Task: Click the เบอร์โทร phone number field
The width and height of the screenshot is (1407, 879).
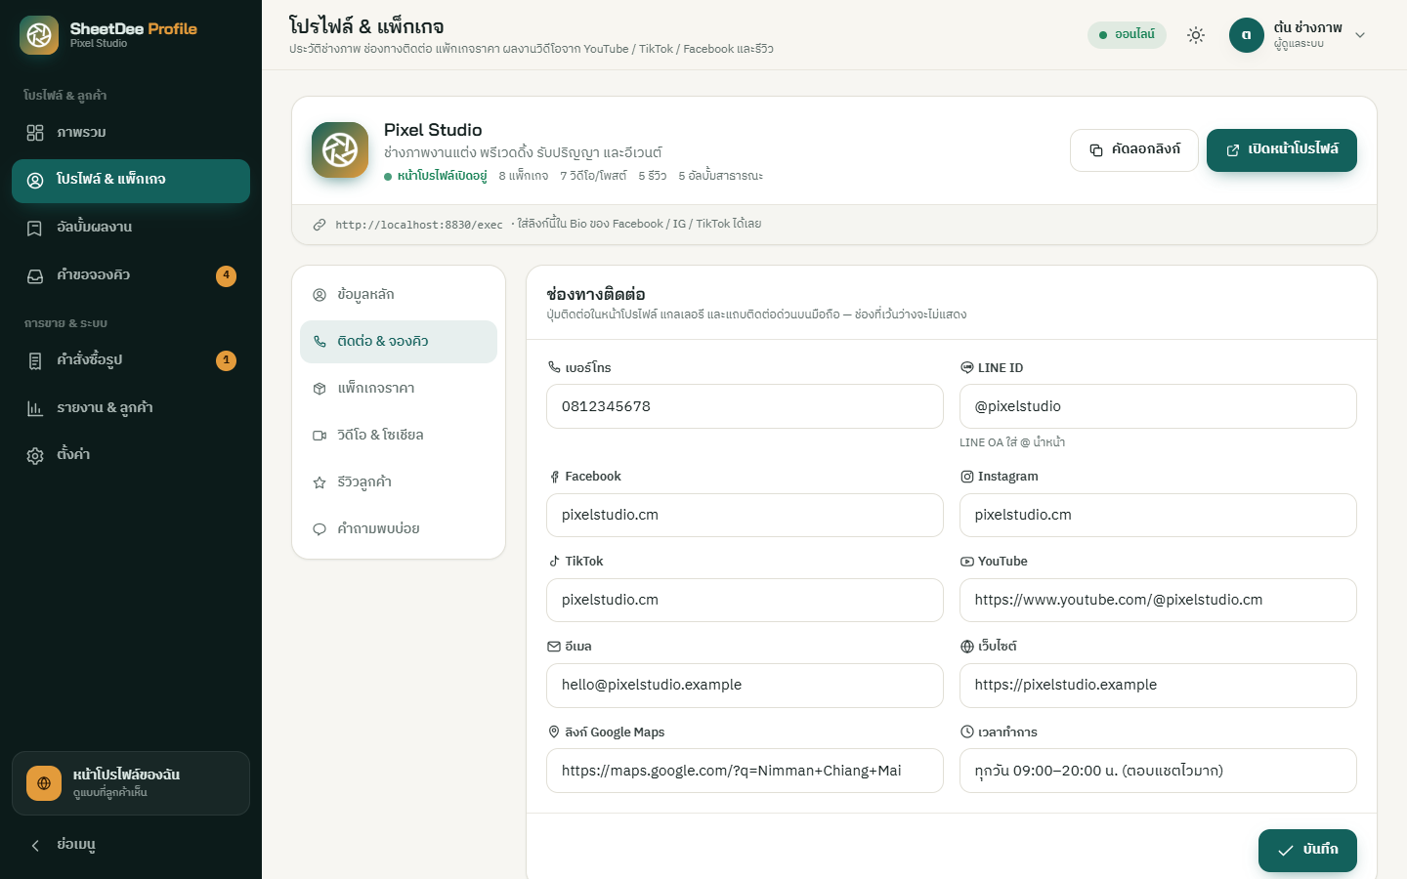Action: pyautogui.click(x=745, y=406)
